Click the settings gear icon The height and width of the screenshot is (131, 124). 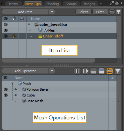coord(117,4)
